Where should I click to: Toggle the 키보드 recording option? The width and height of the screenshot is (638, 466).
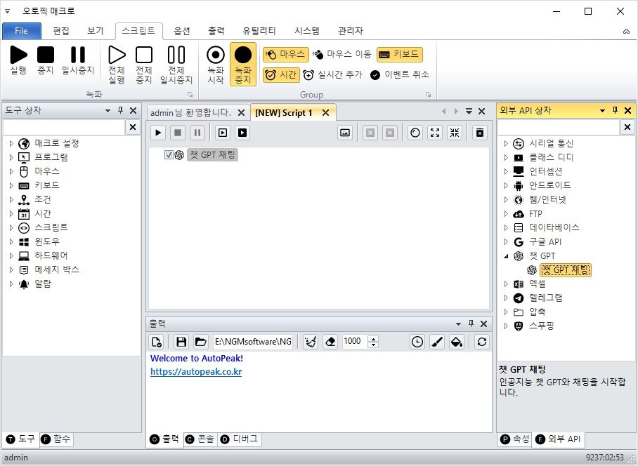tap(400, 55)
